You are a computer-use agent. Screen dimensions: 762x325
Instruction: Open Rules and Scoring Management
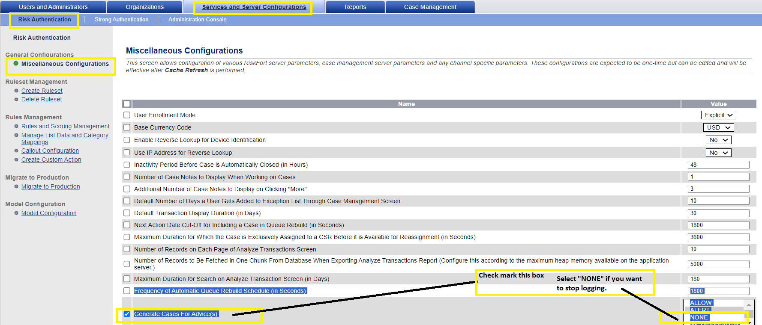(65, 126)
